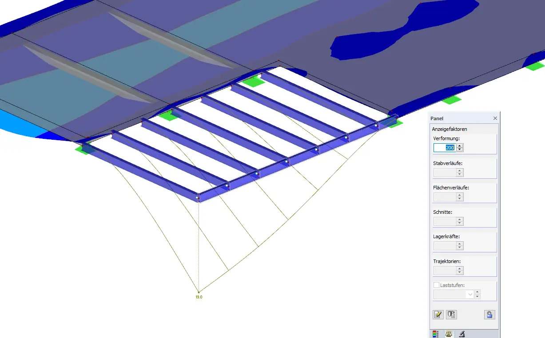Increase Verformung factor with up arrow
The image size is (545, 338).
pyautogui.click(x=460, y=145)
